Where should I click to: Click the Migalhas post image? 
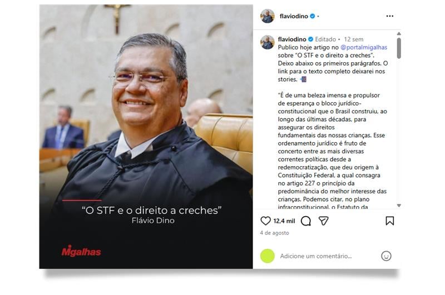[x=146, y=137]
